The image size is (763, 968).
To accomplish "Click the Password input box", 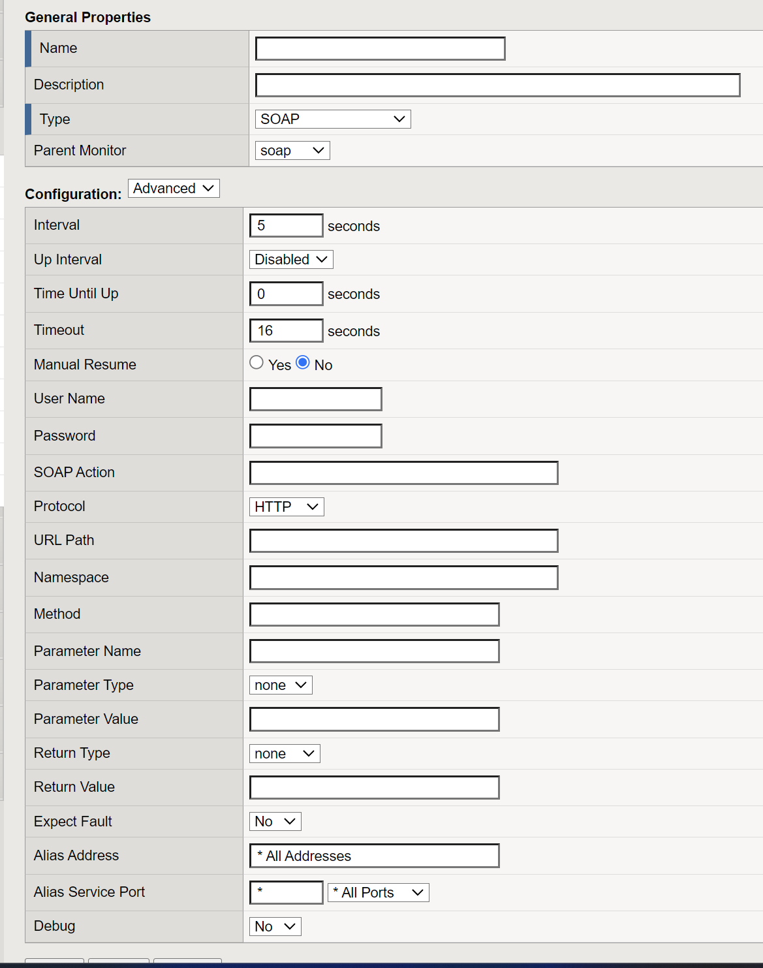I will (x=316, y=436).
